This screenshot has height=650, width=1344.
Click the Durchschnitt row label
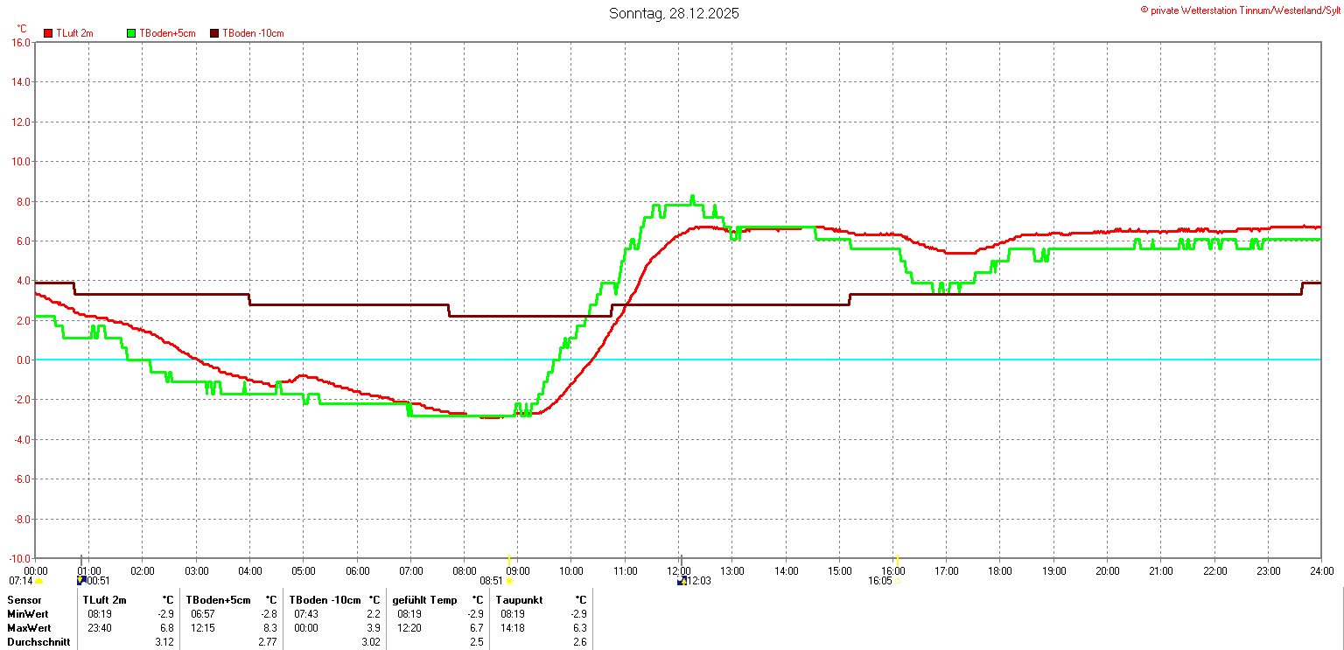38,642
